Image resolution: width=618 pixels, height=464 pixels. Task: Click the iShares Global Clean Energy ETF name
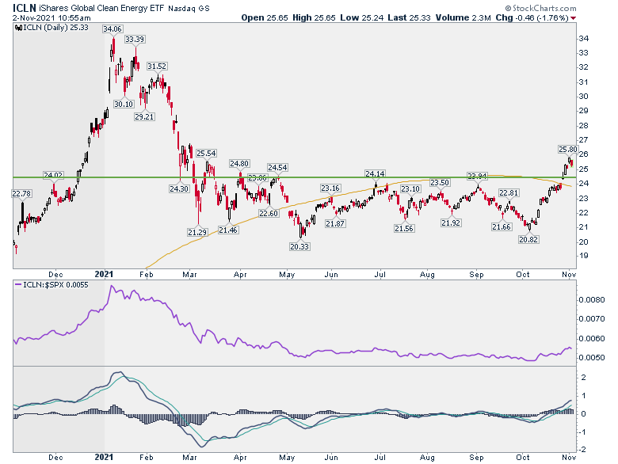click(x=101, y=8)
